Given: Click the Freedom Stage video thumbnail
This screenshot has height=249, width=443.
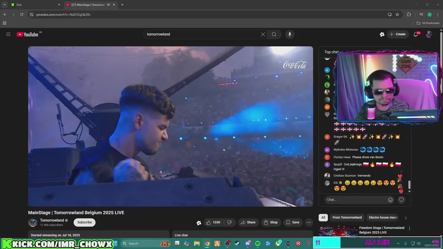Looking at the screenshot, I should [x=338, y=231].
